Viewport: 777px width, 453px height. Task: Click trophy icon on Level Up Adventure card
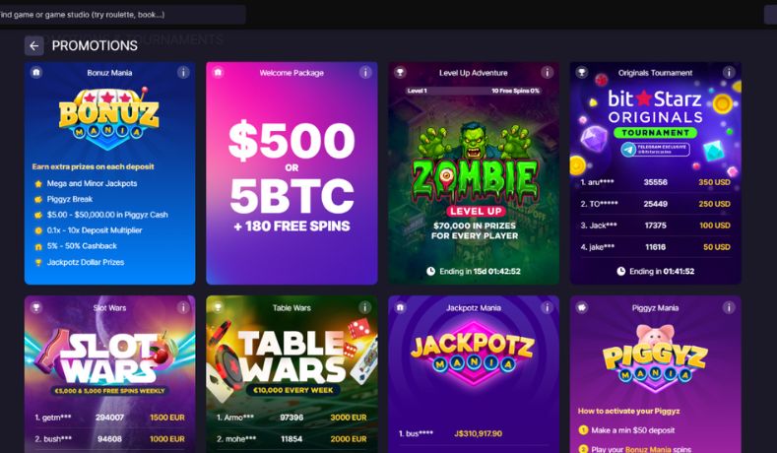[400, 72]
